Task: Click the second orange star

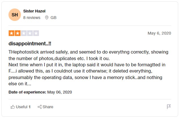Action: point(18,33)
